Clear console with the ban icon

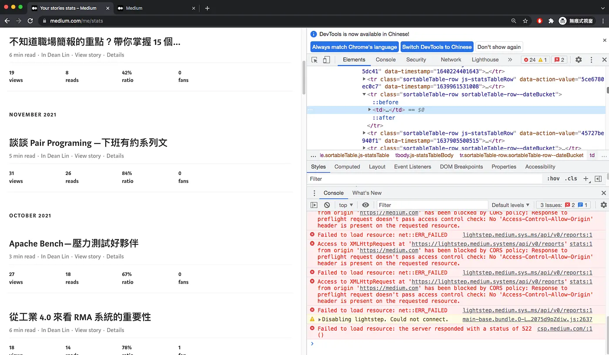tap(327, 205)
